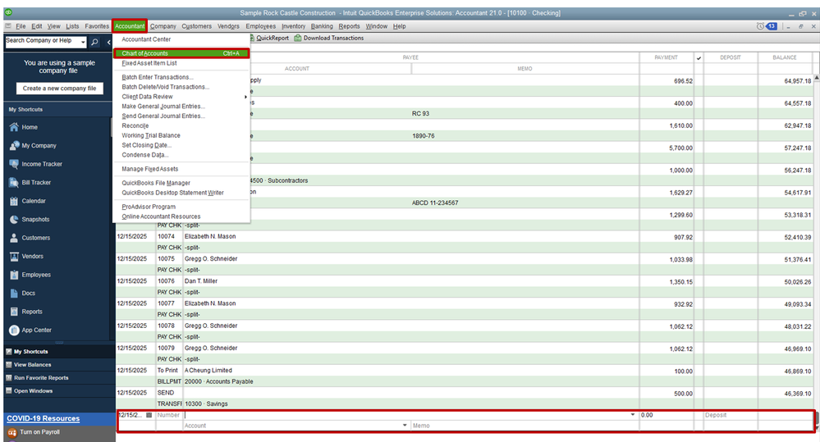Click the Number field in new entry
The image size is (820, 442).
(169, 415)
